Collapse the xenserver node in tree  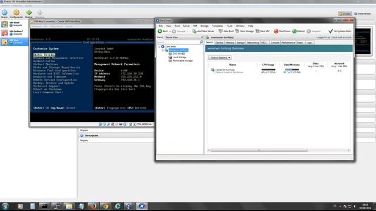tap(163, 50)
